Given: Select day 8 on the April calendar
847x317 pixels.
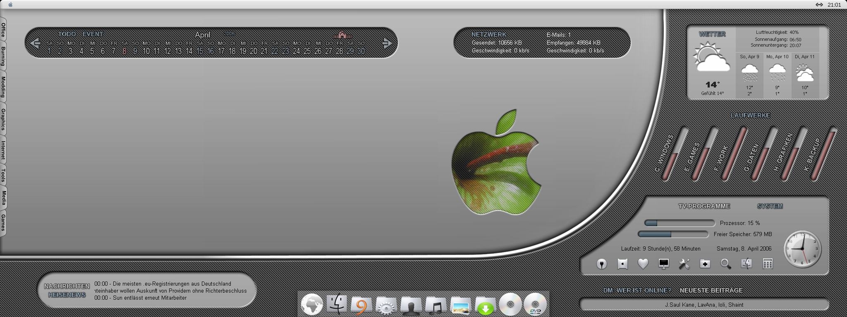Looking at the screenshot, I should pyautogui.click(x=124, y=51).
